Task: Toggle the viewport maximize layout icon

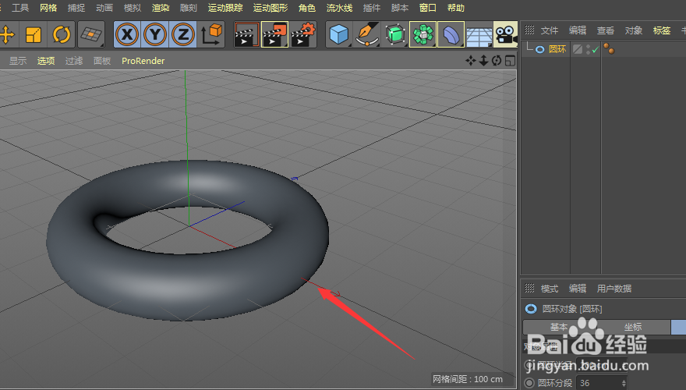Action: tap(510, 60)
